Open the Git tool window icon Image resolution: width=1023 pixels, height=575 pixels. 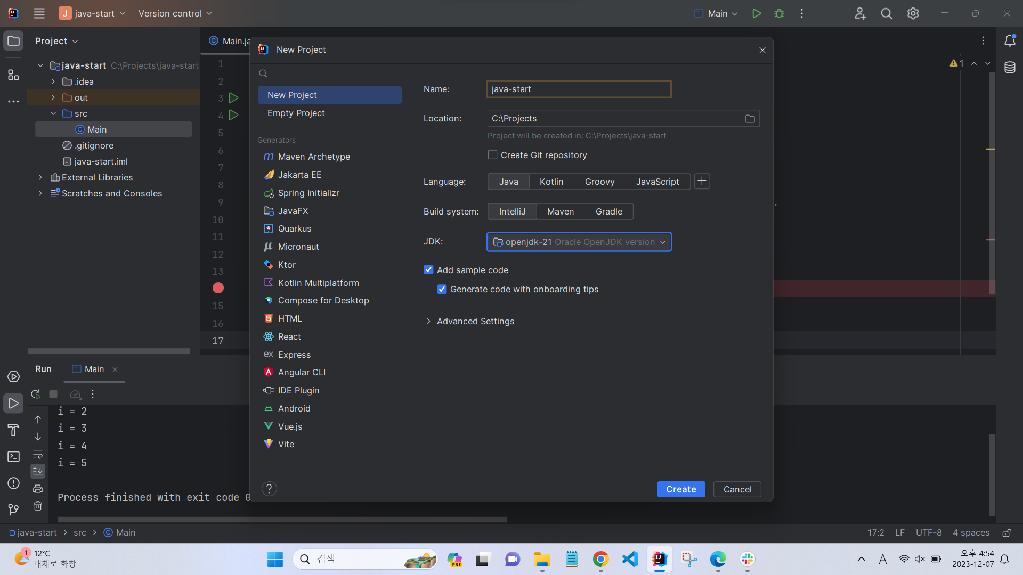(13, 510)
